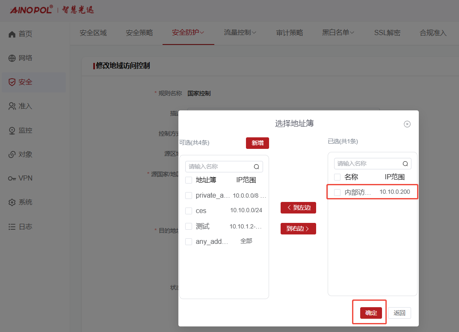Click the log list icon

pyautogui.click(x=12, y=227)
